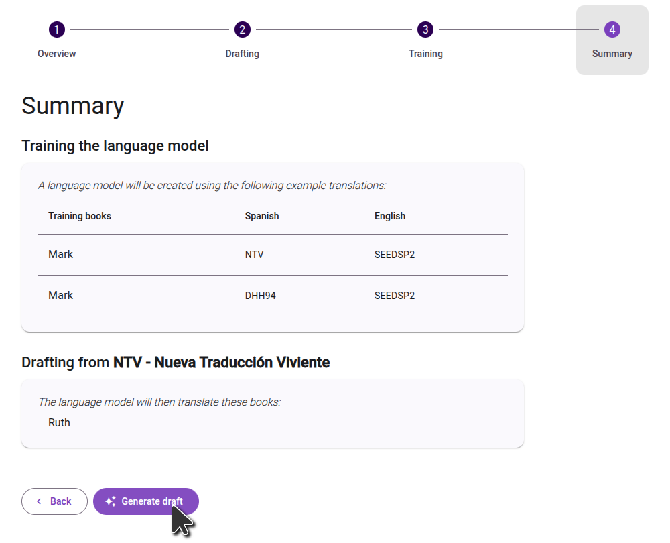Go to the Overview step label
Viewport: 670px width, 543px height.
57,54
